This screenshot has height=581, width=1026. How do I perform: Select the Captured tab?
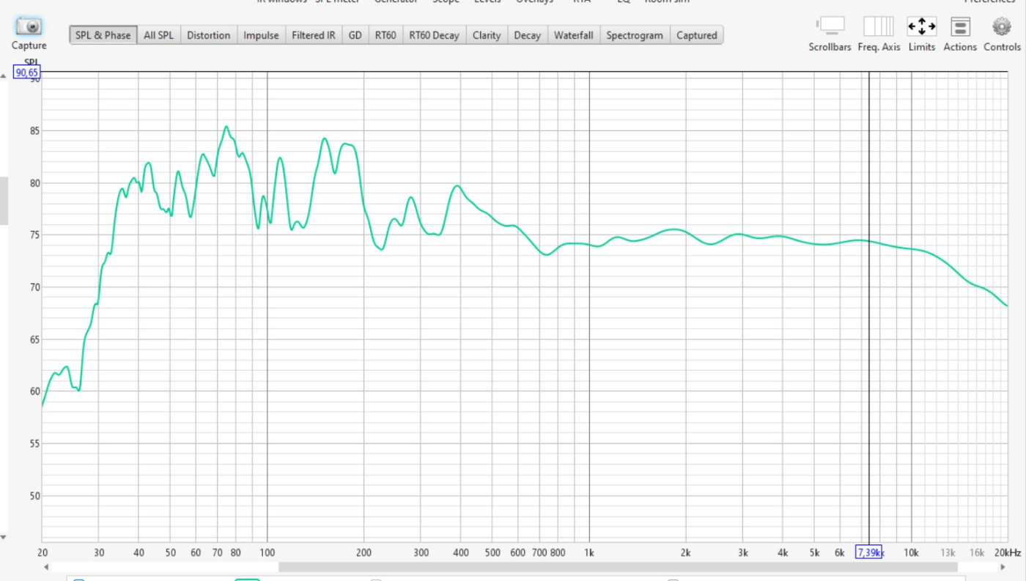click(696, 35)
